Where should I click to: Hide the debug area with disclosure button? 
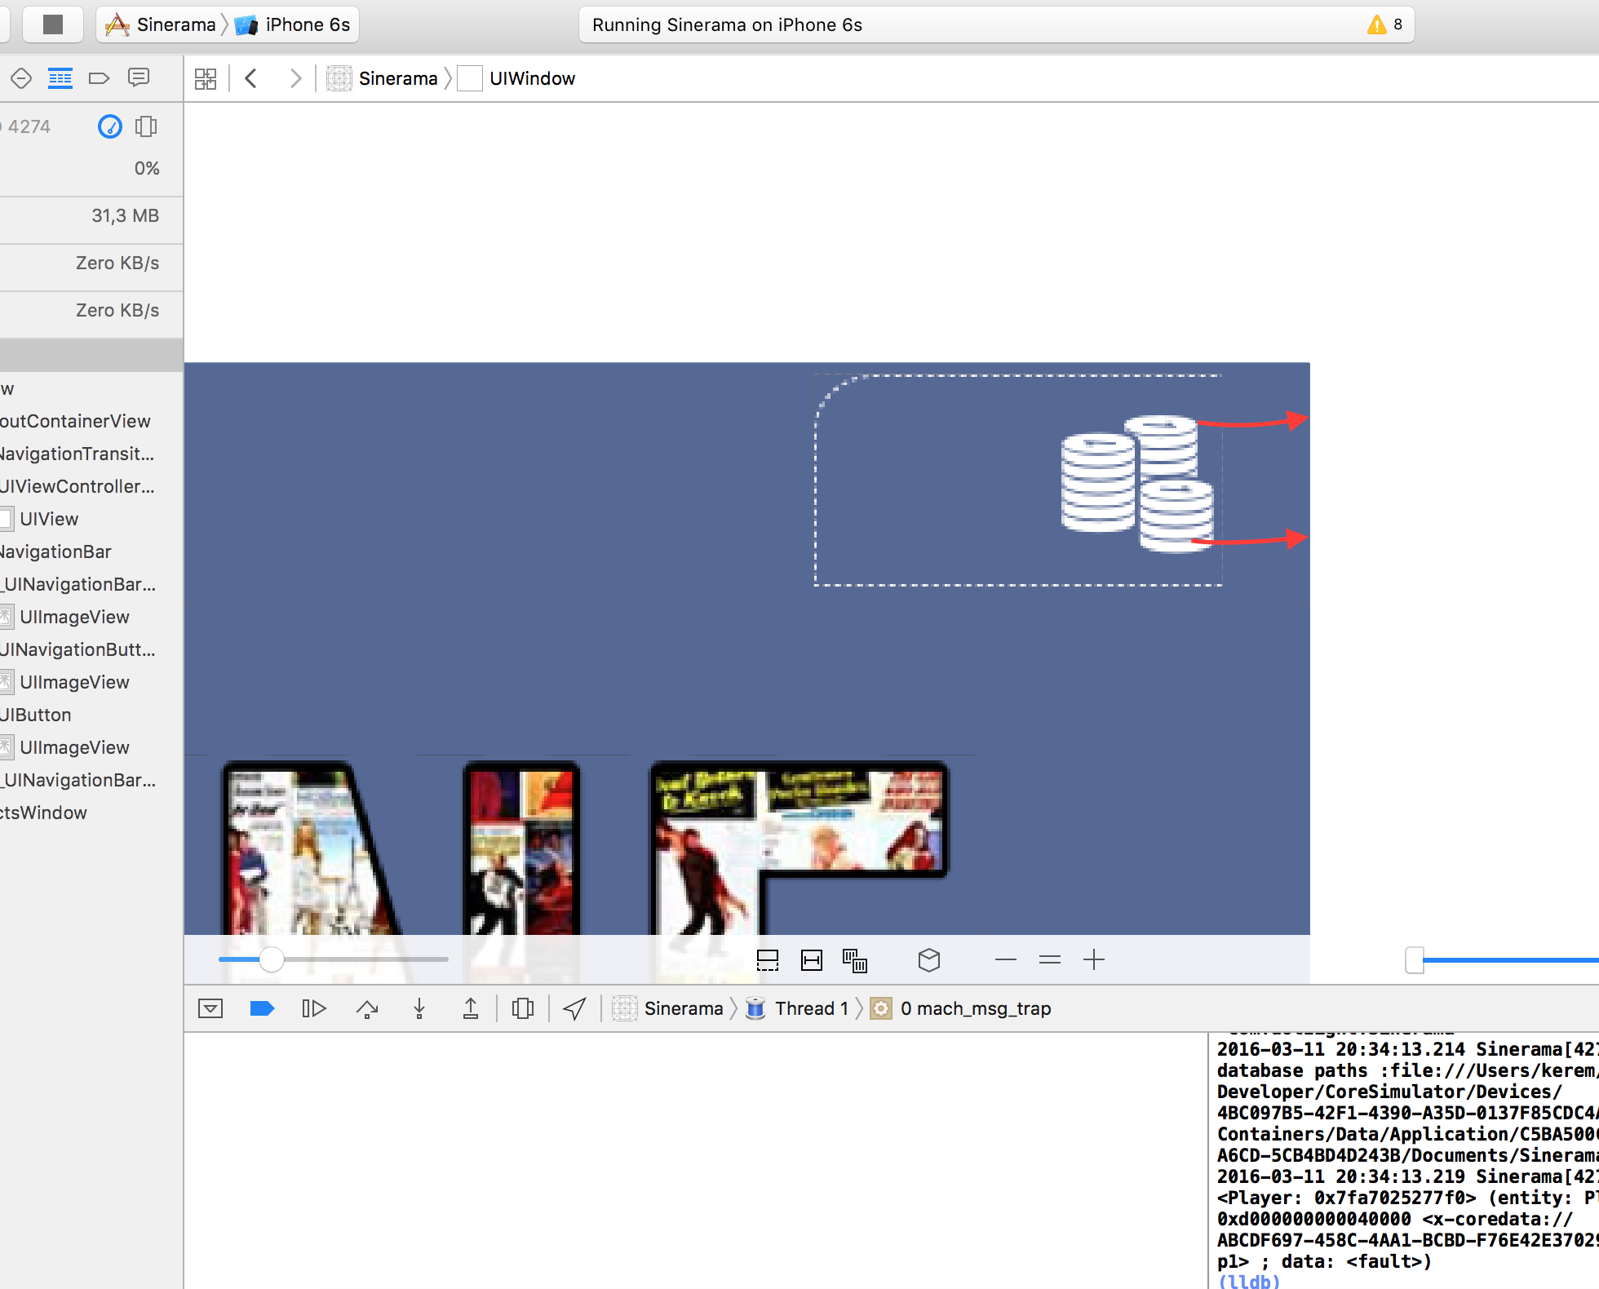coord(210,1009)
